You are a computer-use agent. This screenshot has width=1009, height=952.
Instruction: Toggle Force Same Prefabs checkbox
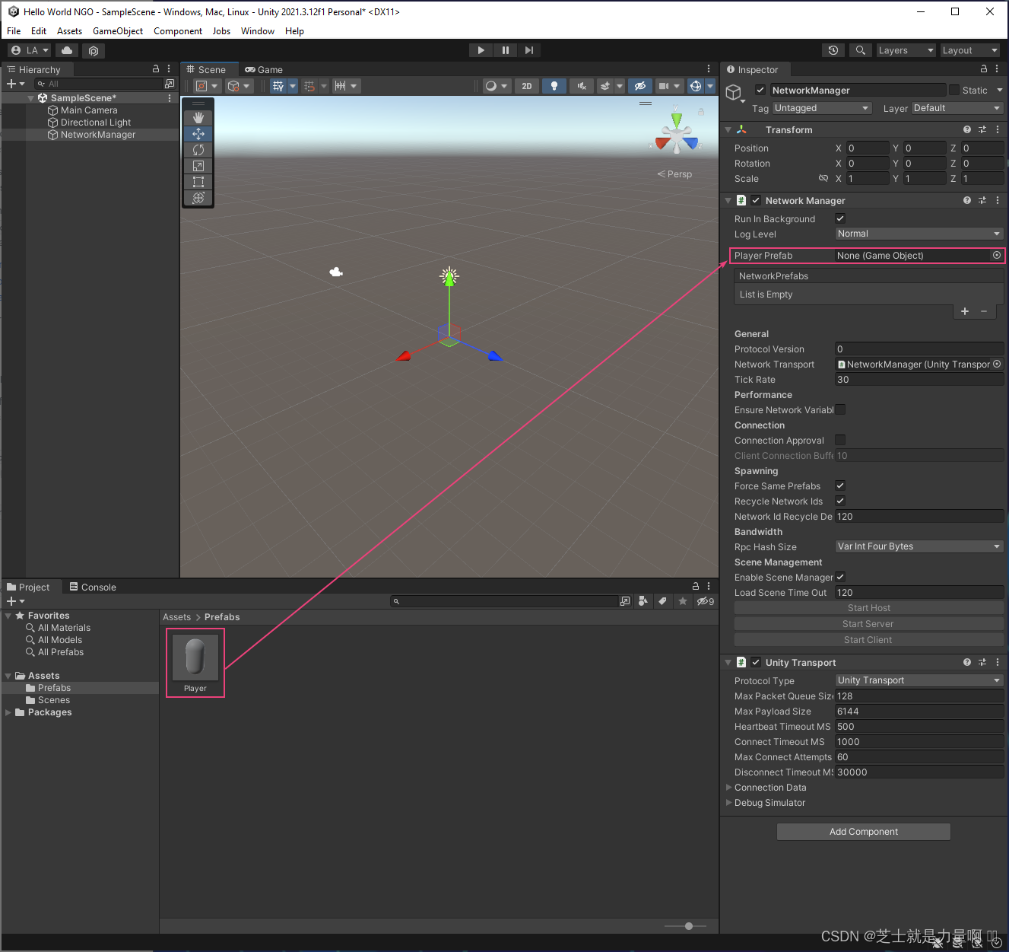click(840, 486)
